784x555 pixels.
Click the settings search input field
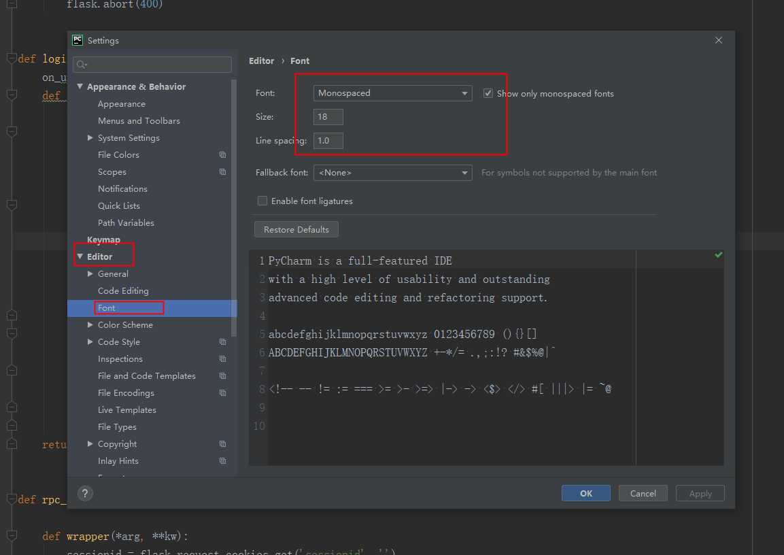tap(152, 65)
